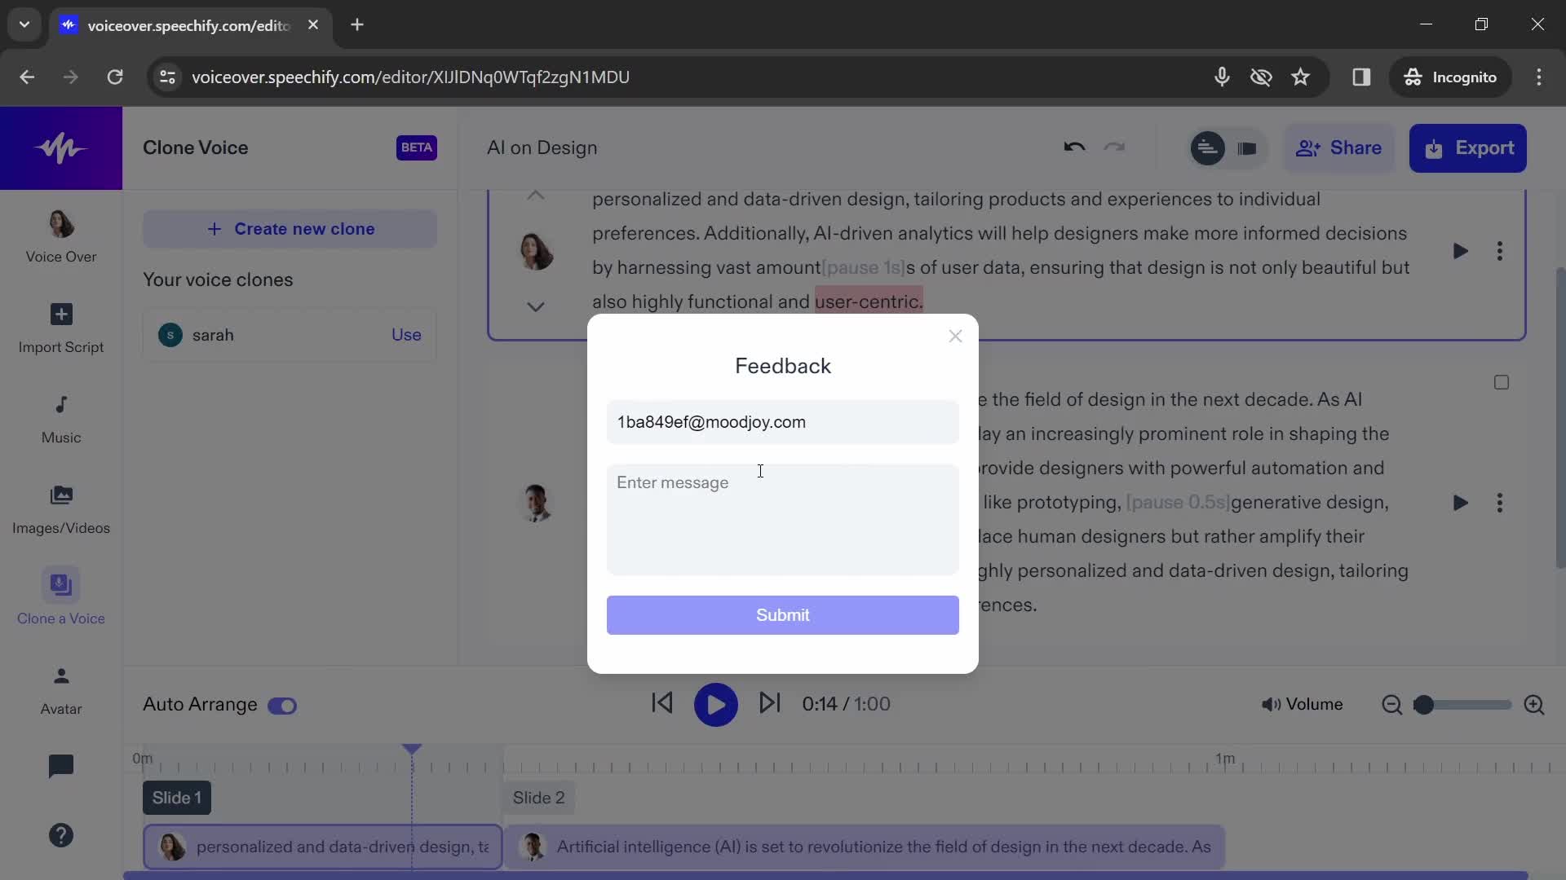
Task: Click Use button for sarah voice clone
Action: point(406,335)
